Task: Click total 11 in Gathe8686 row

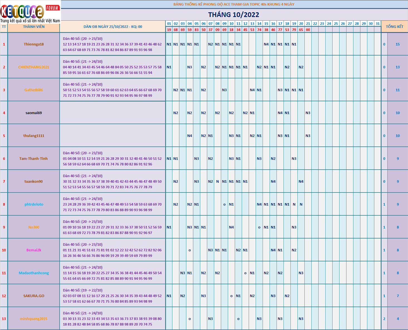Action: (398, 90)
